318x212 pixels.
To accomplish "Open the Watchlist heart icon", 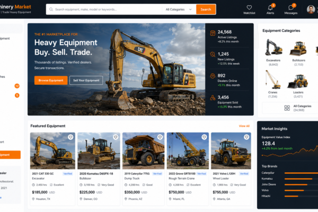I will click(249, 8).
